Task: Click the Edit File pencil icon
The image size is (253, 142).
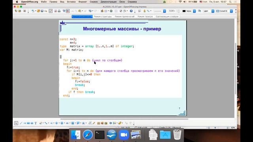Action: click(x=51, y=11)
